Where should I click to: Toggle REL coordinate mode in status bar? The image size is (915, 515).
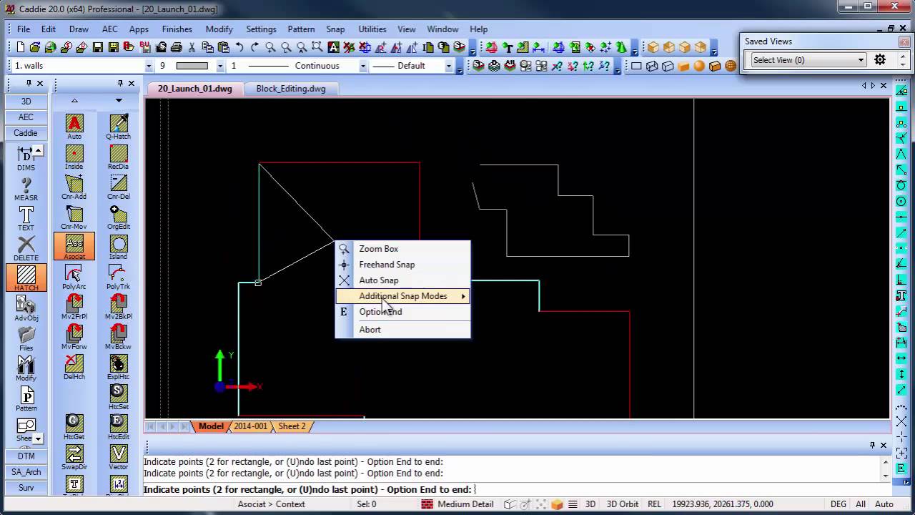tap(654, 504)
